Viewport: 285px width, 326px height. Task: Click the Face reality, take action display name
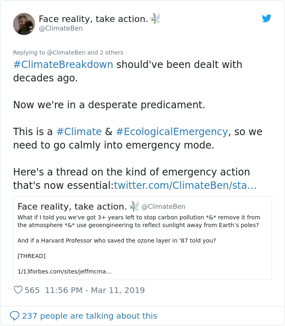(x=94, y=18)
